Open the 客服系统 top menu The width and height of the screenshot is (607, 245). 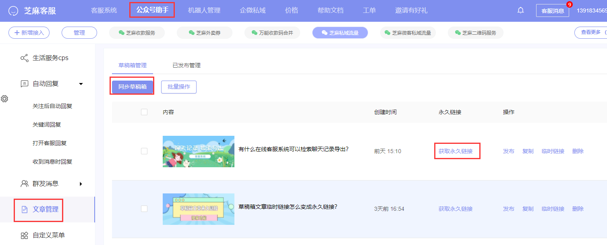pos(104,10)
